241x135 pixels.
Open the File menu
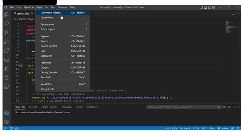coord(12,7)
